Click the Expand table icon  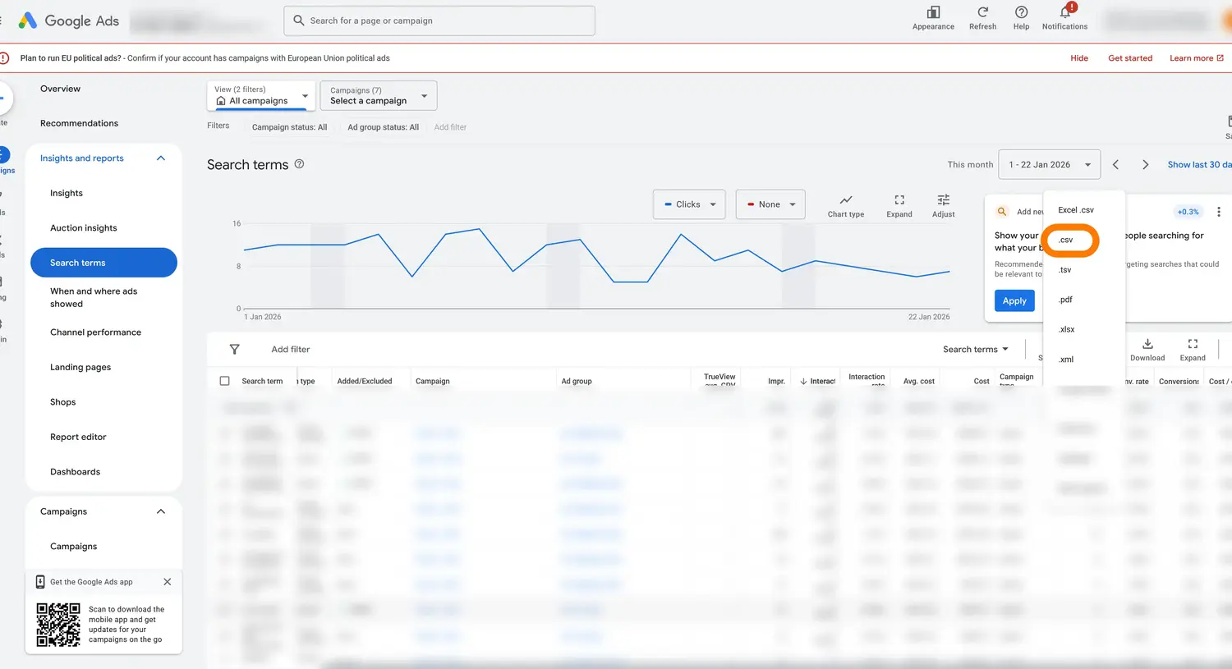coord(1192,348)
